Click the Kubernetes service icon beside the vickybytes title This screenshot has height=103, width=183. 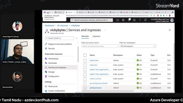tap(47, 31)
